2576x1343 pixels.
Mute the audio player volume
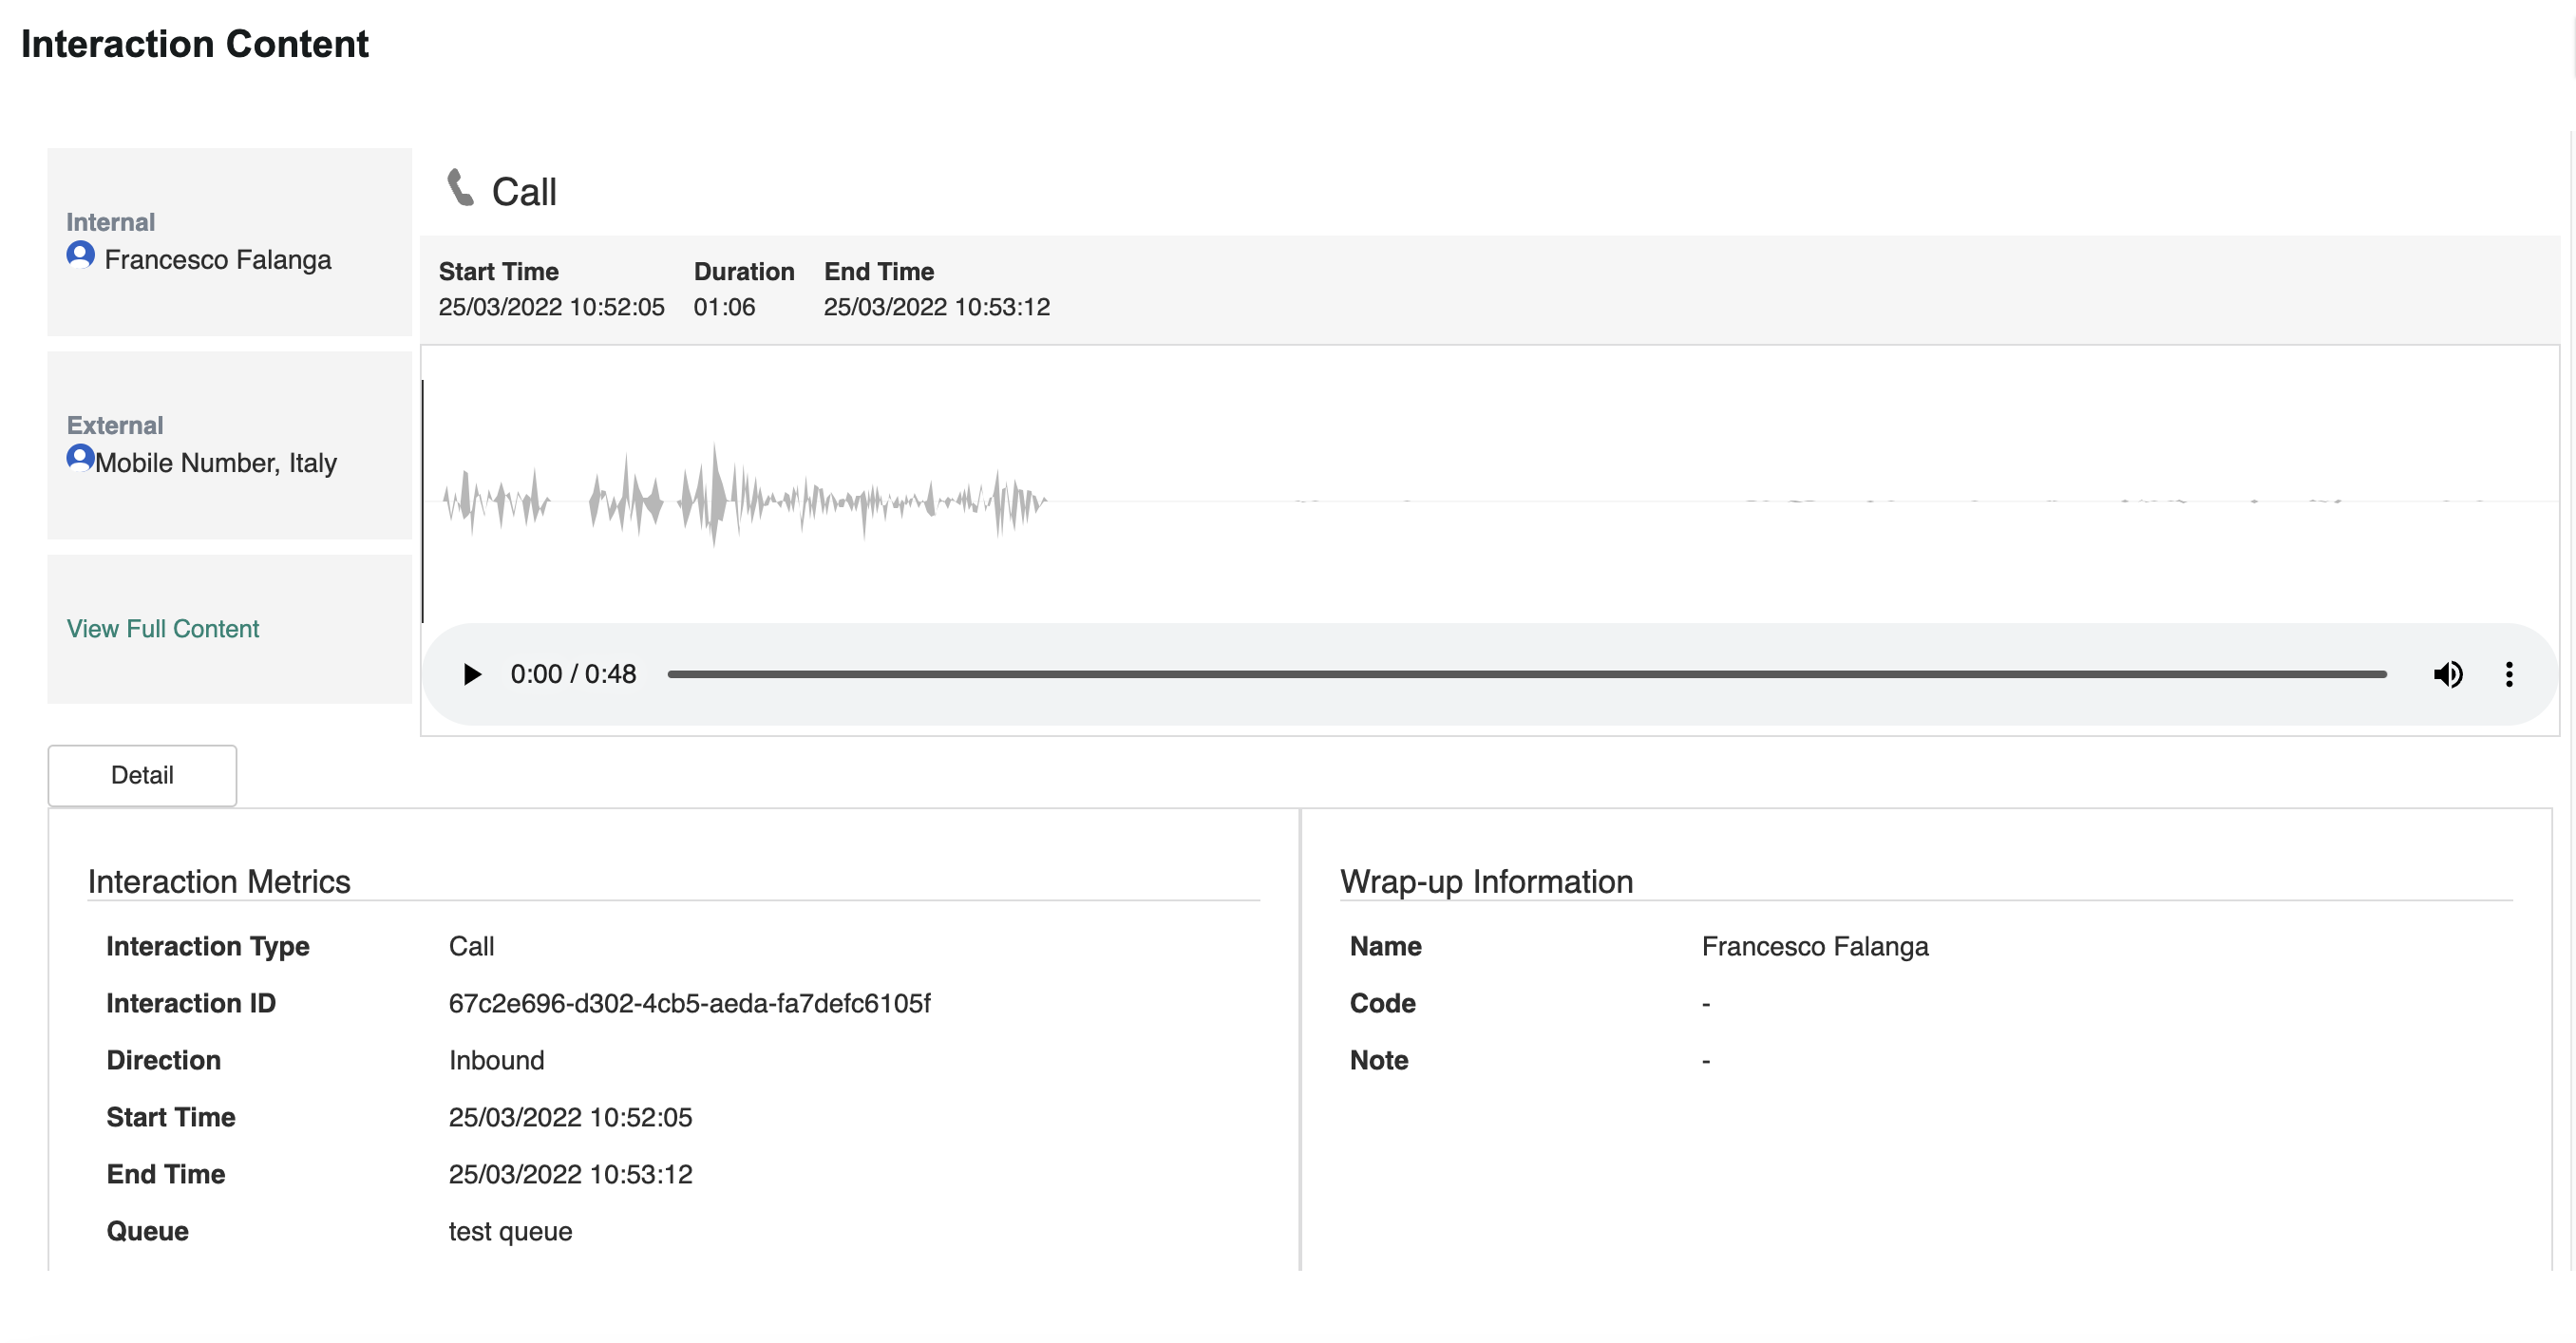pyautogui.click(x=2446, y=674)
